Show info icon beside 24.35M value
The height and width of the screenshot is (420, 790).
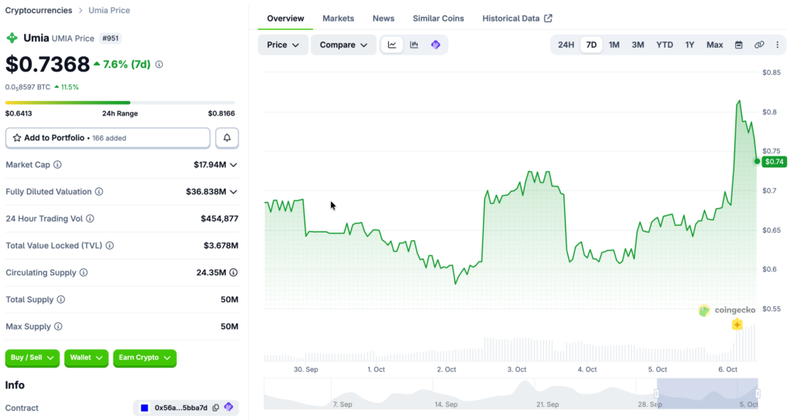click(233, 273)
